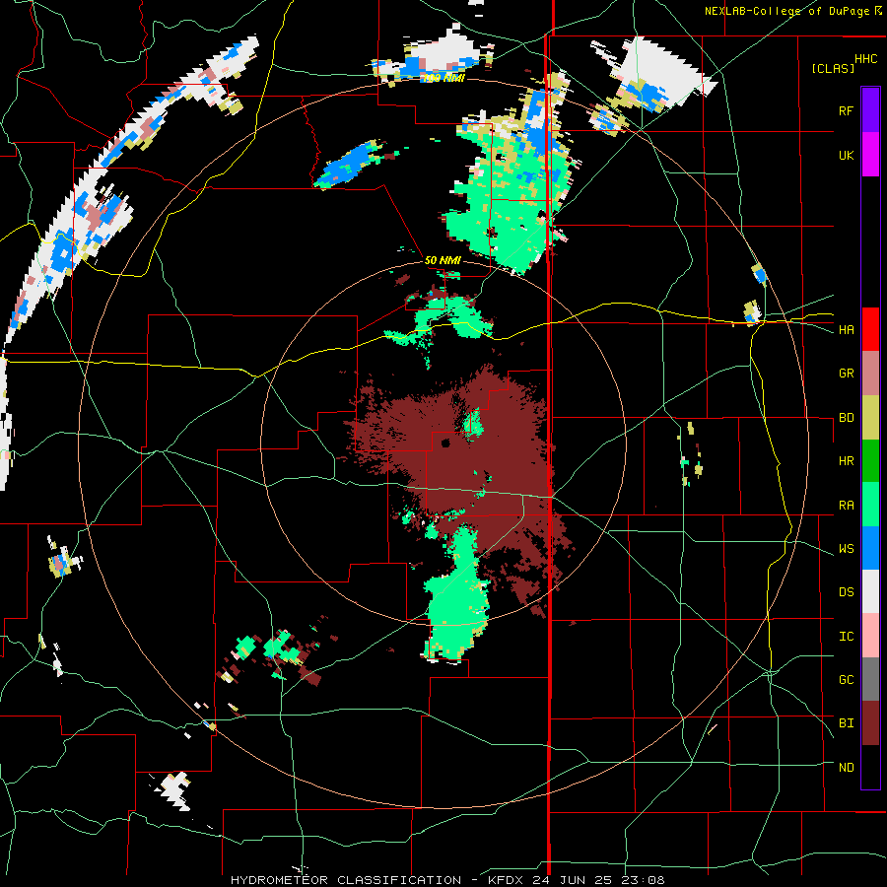Click the "[CLAS]" legend unit label

pos(833,68)
